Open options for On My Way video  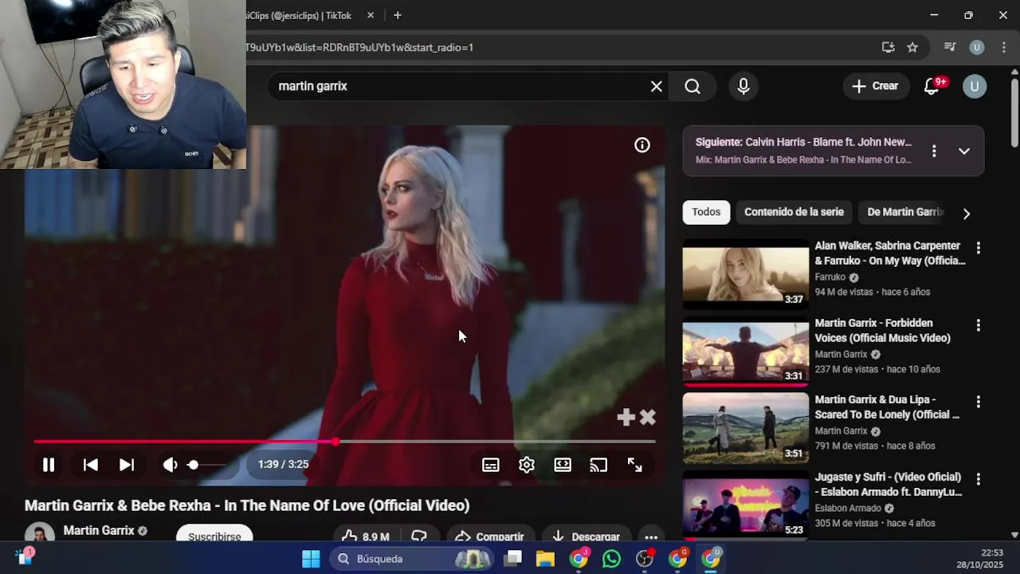[x=979, y=248]
